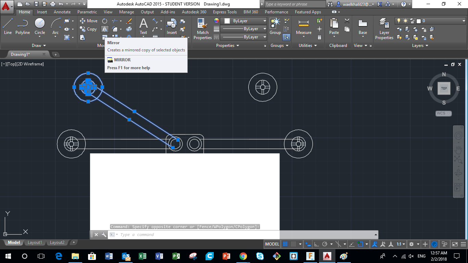Expand the Layers panel
This screenshot has height=263, width=468.
pyautogui.click(x=420, y=46)
